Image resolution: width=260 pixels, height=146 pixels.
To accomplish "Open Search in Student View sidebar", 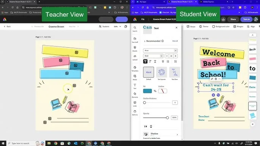I will point(135,29).
